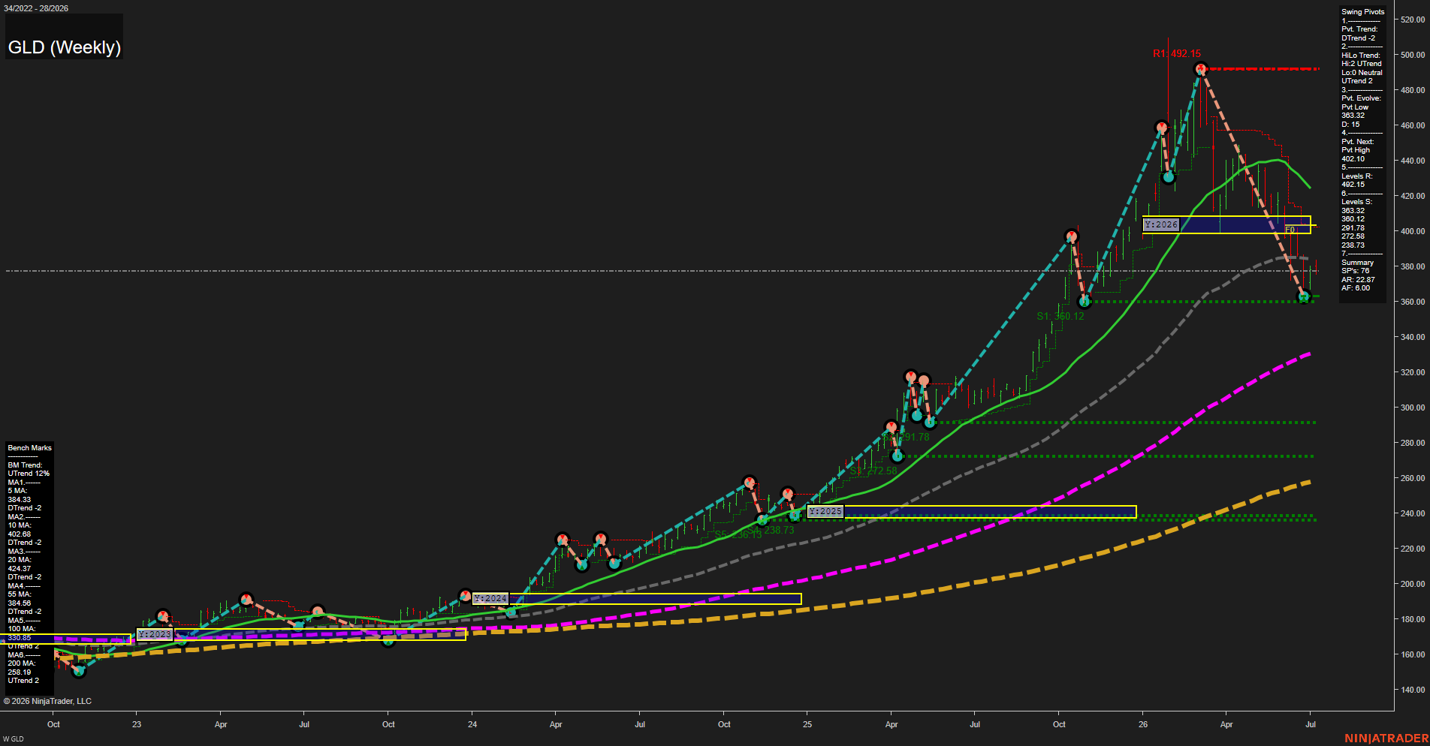The height and width of the screenshot is (746, 1430).
Task: Click the 520.00 price axis label
Action: 1413,20
